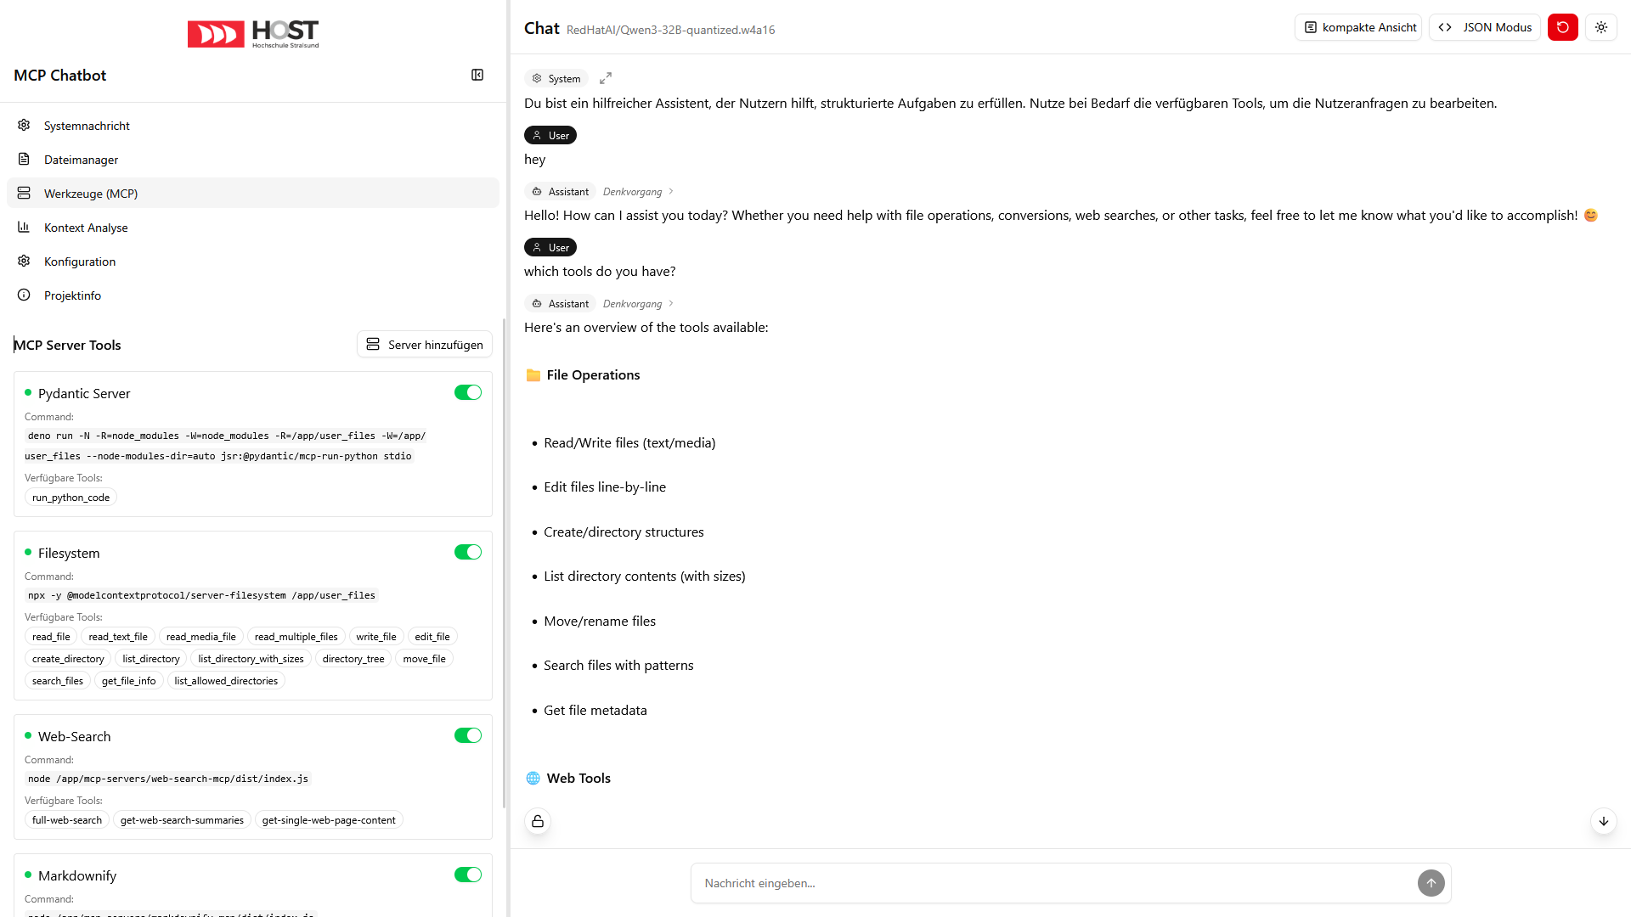Activate kompakte Ansicht
Image resolution: width=1631 pixels, height=917 pixels.
click(1357, 27)
